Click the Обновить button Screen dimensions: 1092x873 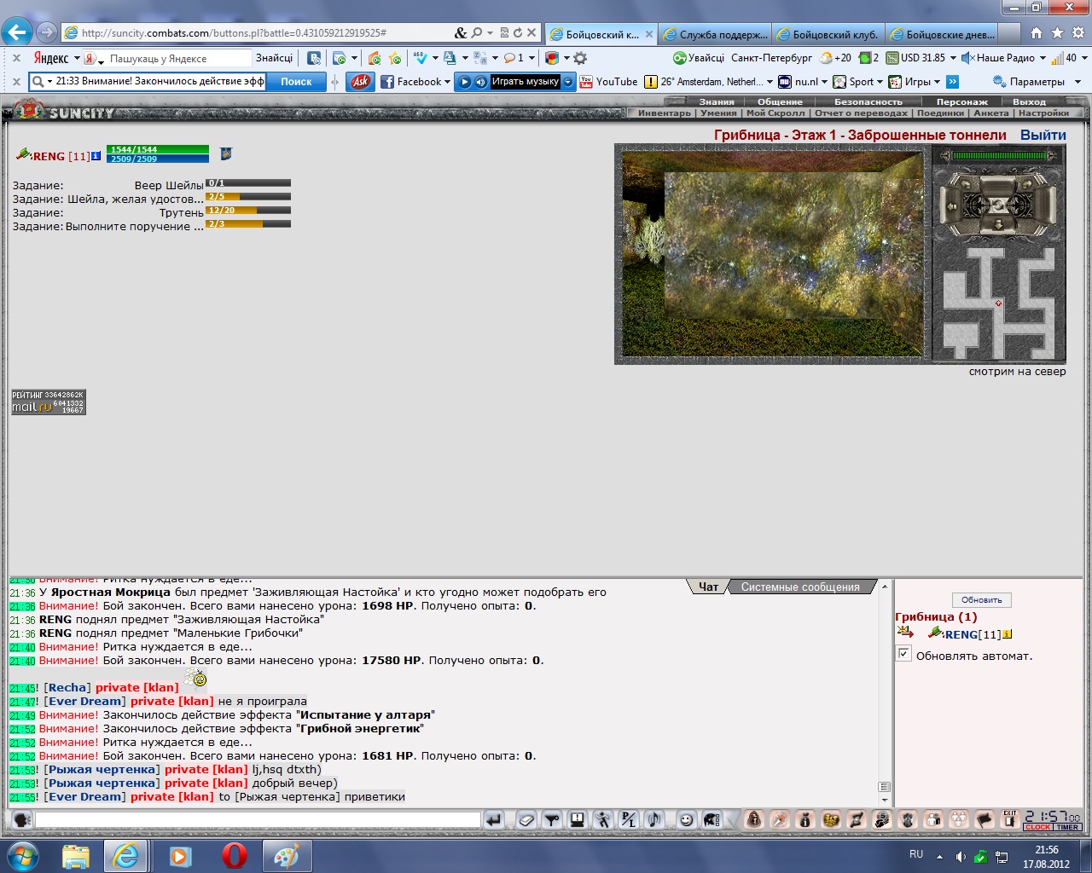click(x=981, y=599)
